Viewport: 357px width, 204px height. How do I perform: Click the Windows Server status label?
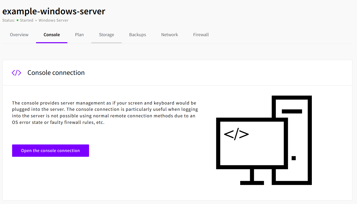(x=53, y=20)
